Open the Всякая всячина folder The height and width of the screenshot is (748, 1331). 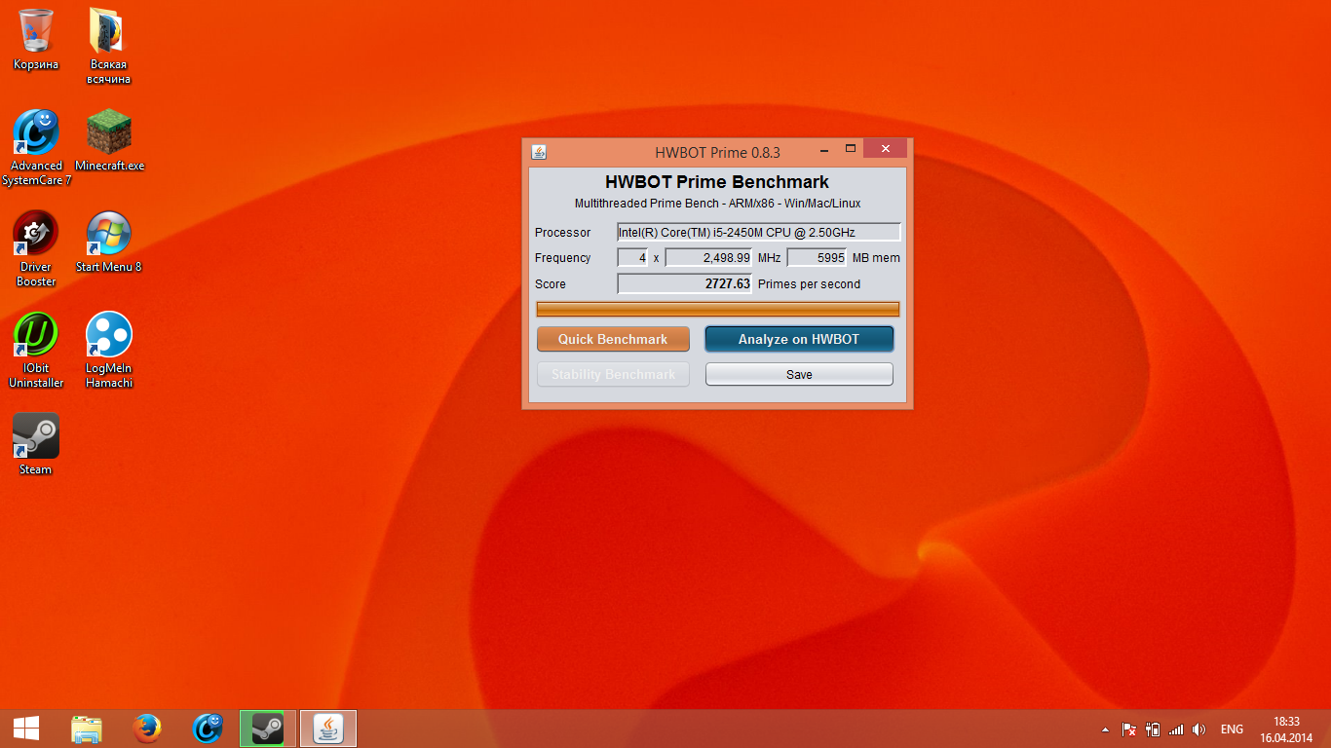pos(108,46)
